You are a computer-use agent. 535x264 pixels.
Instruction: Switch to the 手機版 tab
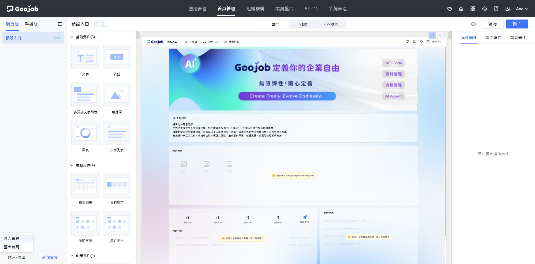coord(31,24)
